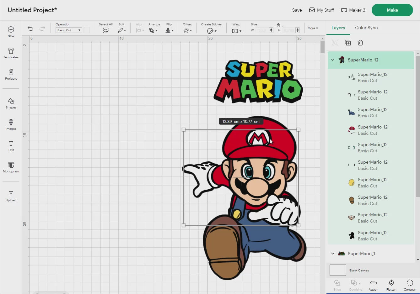Collapse the SuperMario_12 layer group
The width and height of the screenshot is (420, 294).
coord(333,60)
